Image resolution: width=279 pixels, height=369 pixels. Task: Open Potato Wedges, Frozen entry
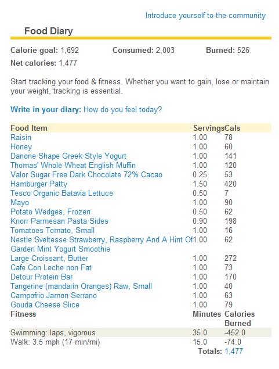tap(50, 212)
